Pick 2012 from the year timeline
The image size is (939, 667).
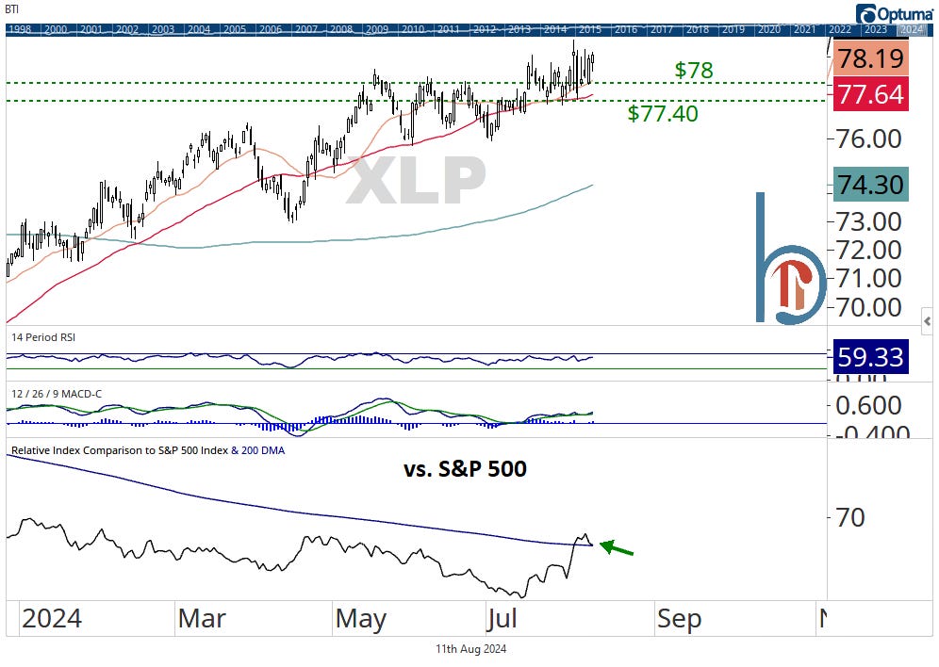pyautogui.click(x=485, y=29)
